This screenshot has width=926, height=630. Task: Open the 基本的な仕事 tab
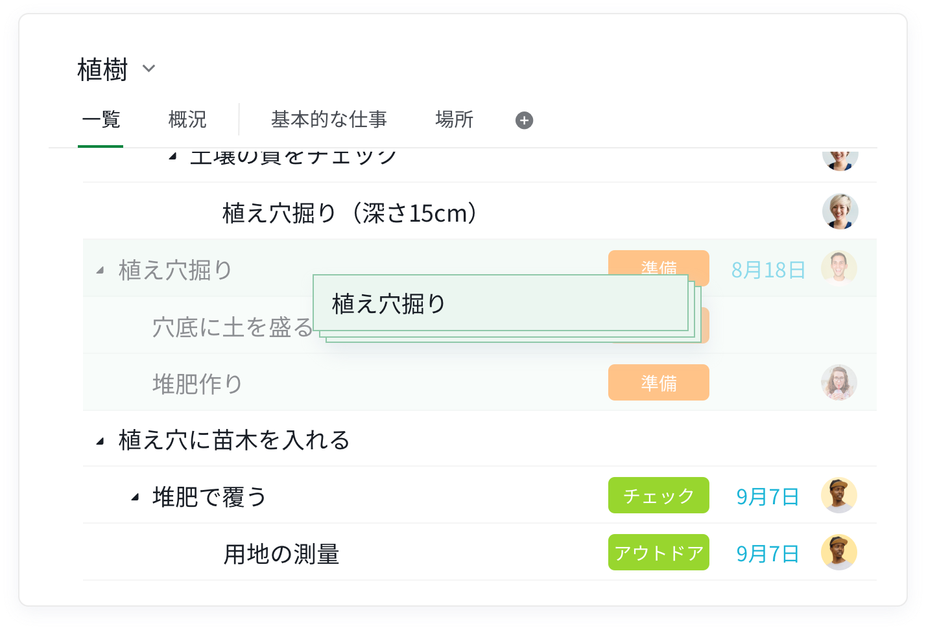[x=329, y=120]
